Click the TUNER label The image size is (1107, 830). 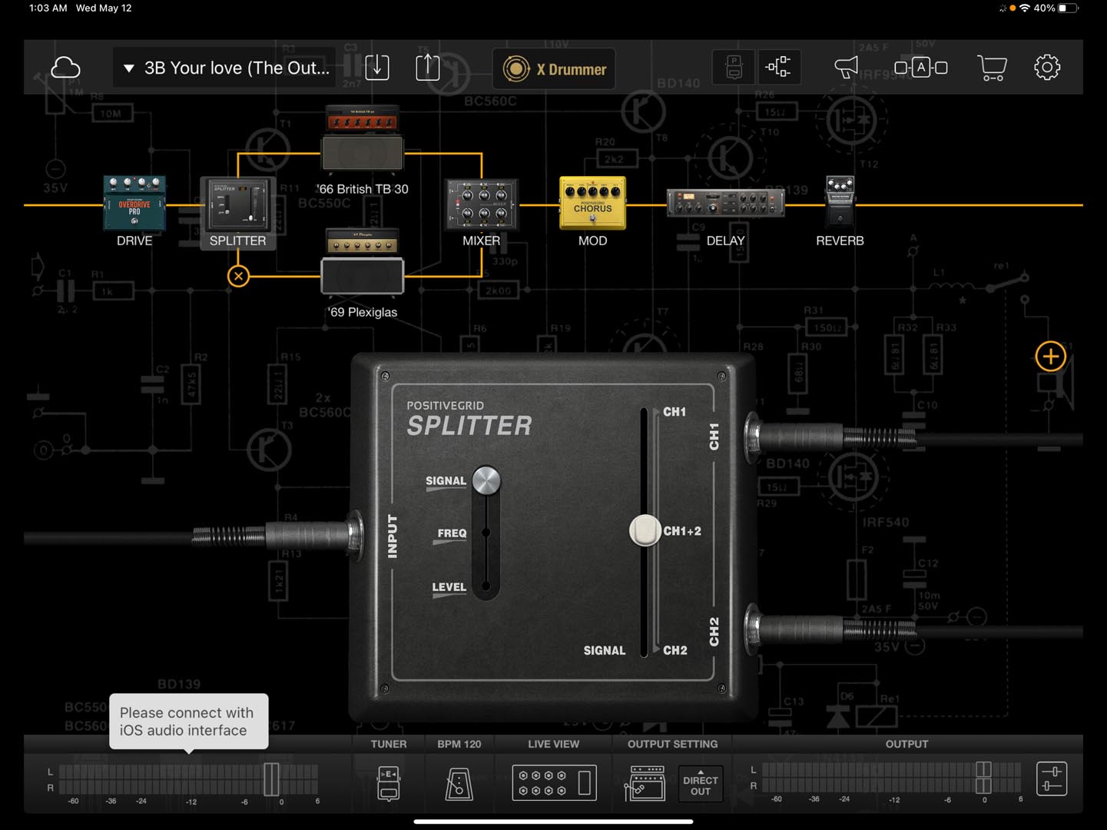coord(389,744)
